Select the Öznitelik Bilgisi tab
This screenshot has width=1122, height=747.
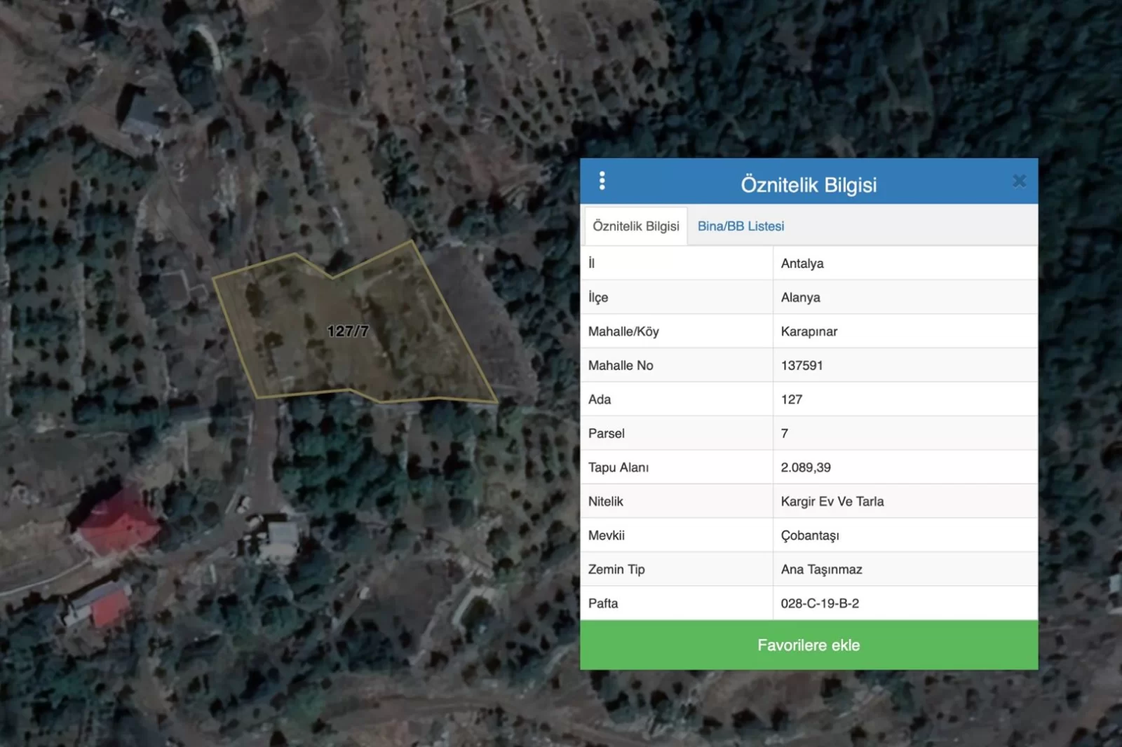click(635, 226)
